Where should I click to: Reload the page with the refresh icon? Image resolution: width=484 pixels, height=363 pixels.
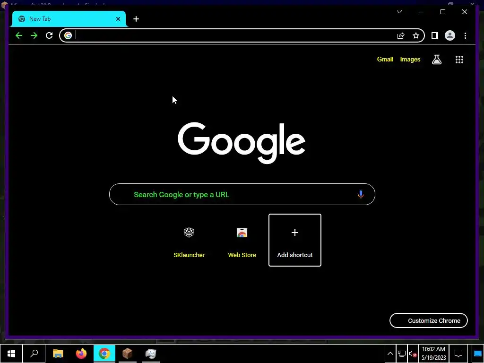coord(49,35)
